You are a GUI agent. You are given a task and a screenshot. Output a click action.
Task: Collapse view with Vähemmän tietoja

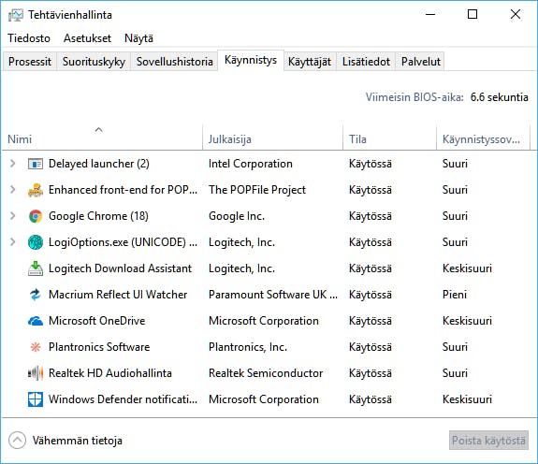click(x=65, y=441)
